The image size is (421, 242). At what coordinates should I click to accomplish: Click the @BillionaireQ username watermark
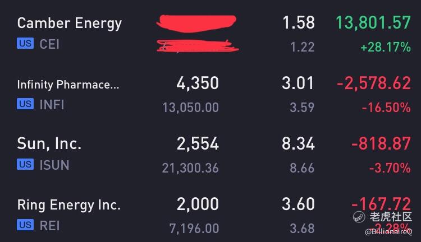[388, 232]
